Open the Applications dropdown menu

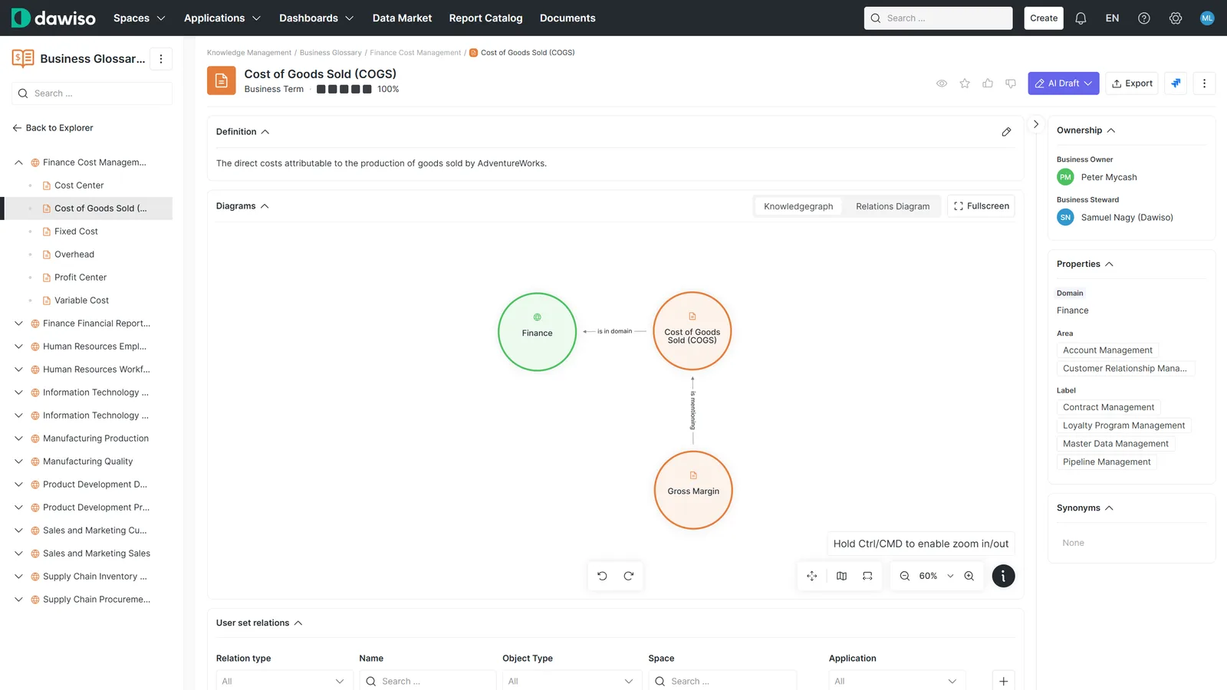222,18
